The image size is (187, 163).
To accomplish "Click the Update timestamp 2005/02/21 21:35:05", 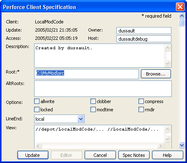I will click(56, 30).
